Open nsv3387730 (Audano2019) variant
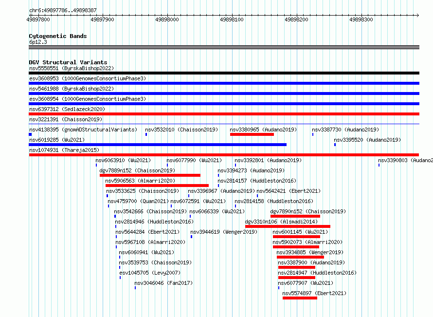 pyautogui.click(x=345, y=130)
